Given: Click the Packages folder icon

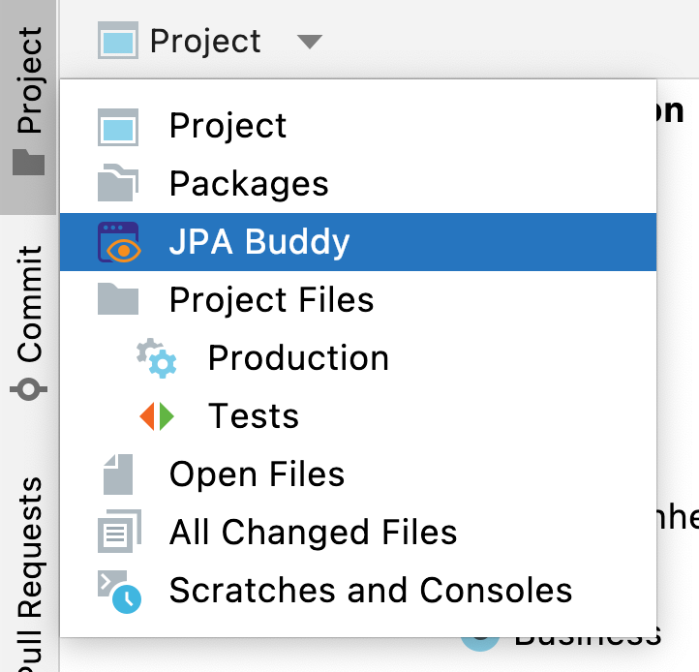Looking at the screenshot, I should pos(118,184).
